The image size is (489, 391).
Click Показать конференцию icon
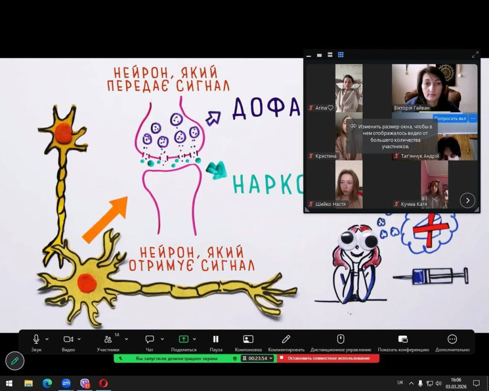403,339
